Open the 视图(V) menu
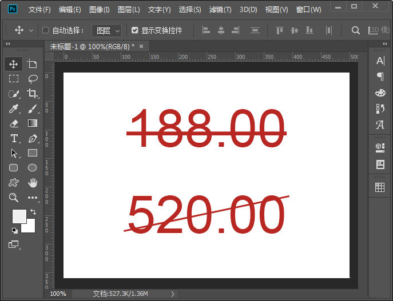Screen dimensions: 393x301 (x=276, y=10)
